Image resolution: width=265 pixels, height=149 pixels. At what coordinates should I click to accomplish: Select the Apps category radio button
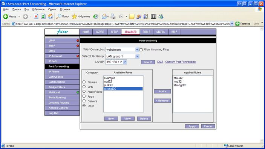pyautogui.click(x=84, y=96)
